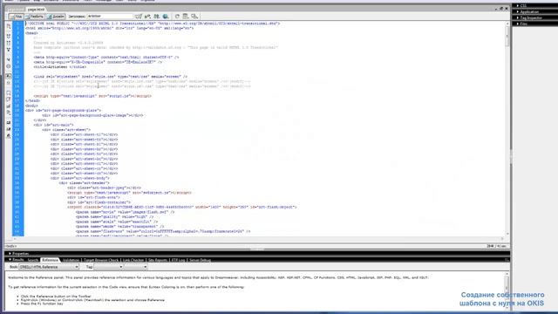Click the Select Parent Tag icon

[x=9, y=59]
